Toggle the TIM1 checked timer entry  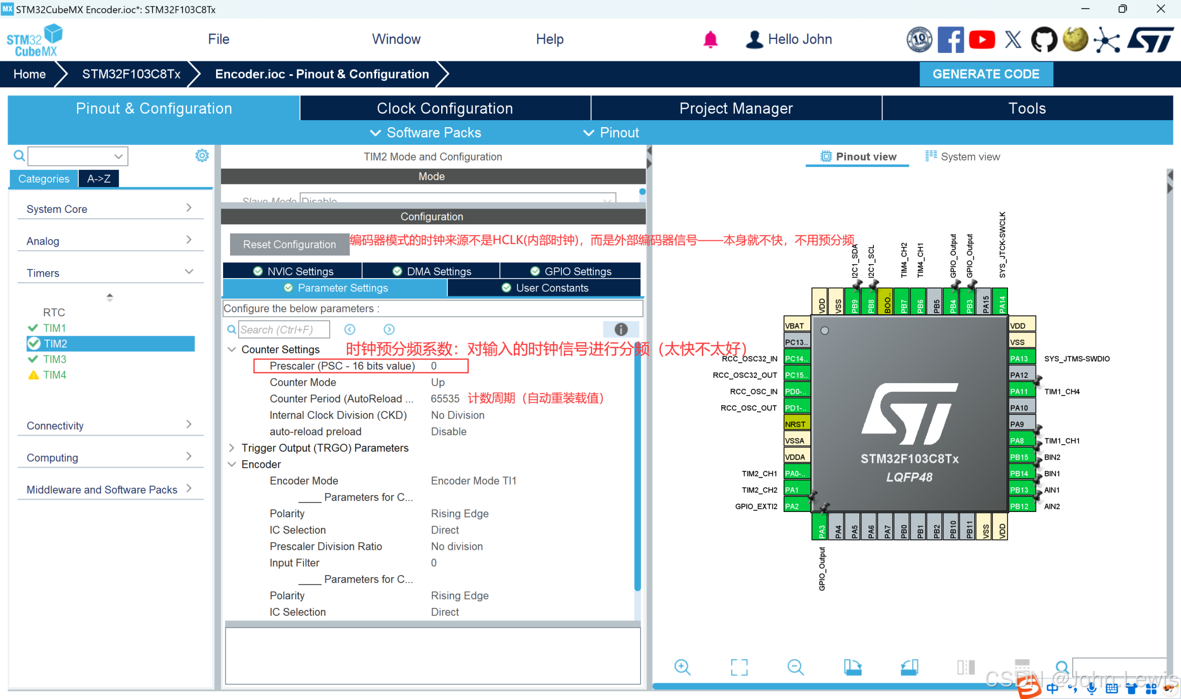(54, 328)
